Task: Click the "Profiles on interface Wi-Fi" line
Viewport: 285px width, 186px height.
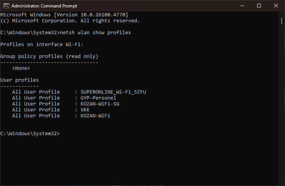Action: [x=42, y=45]
